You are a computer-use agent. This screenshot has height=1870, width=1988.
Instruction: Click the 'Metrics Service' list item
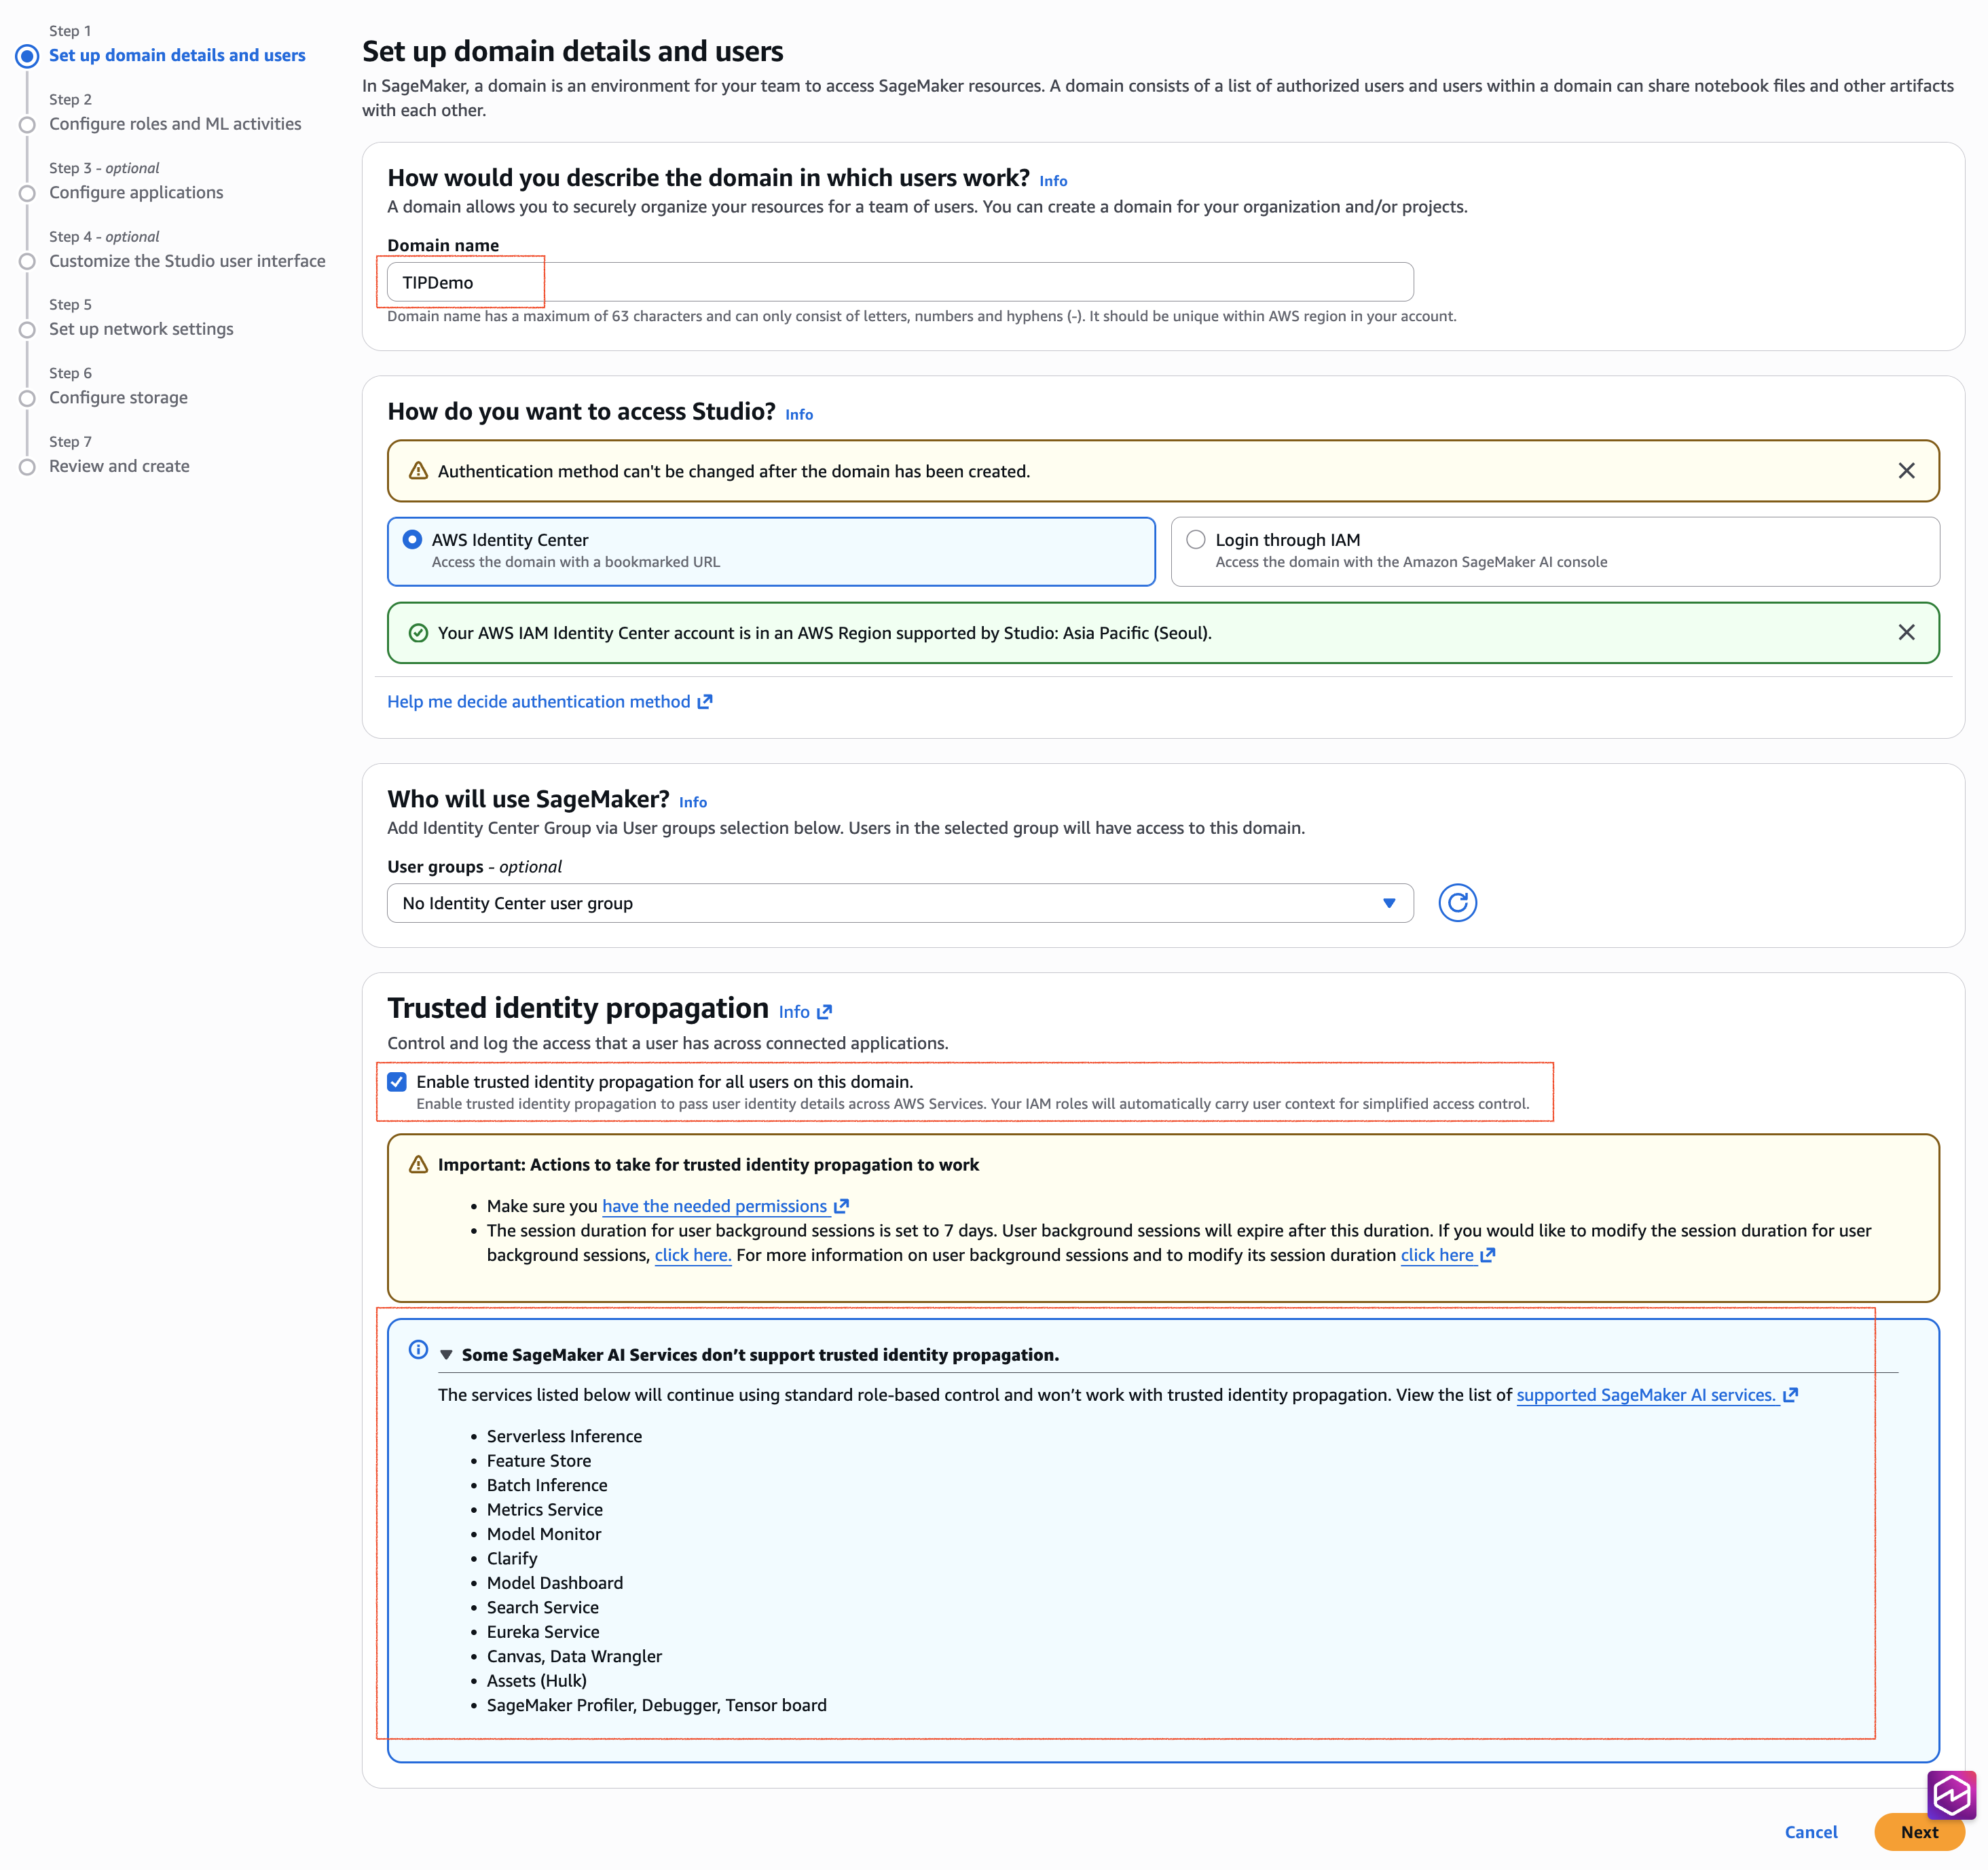coord(545,1510)
